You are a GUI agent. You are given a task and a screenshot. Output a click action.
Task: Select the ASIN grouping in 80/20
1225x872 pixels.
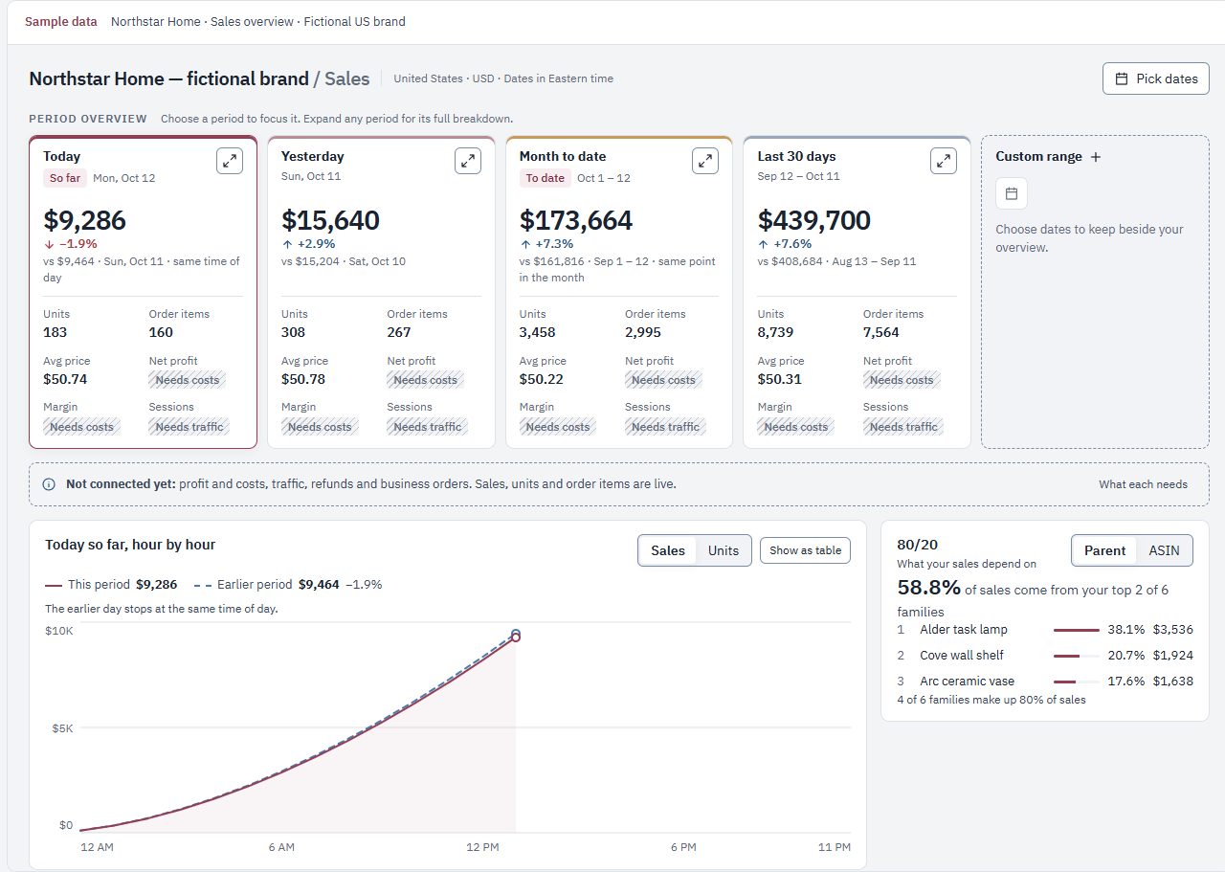pos(1165,550)
